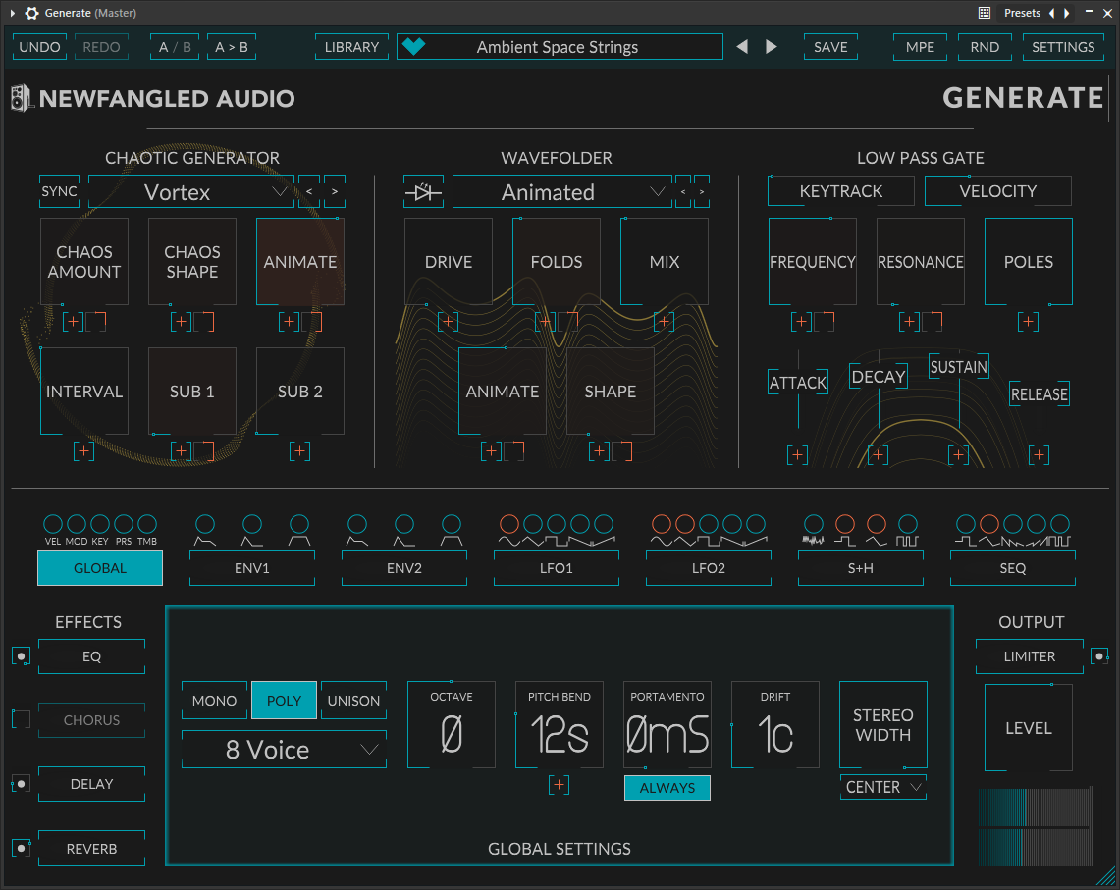Viewport: 1120px width, 890px height.
Task: Open the Vortex generator type dropdown
Action: [x=190, y=191]
